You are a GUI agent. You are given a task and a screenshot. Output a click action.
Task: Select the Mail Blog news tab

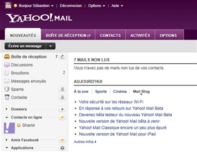(x=141, y=91)
